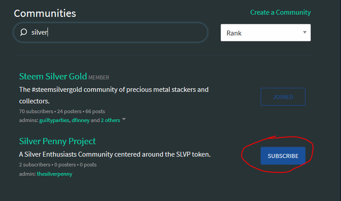
Task: Click the '70 subscribers • 24 posters • 66 posts' text
Action: coord(62,111)
